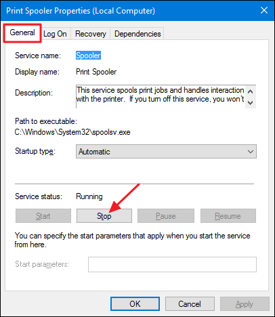Focus the Start parameters input field
This screenshot has height=317, width=275.
(x=172, y=264)
